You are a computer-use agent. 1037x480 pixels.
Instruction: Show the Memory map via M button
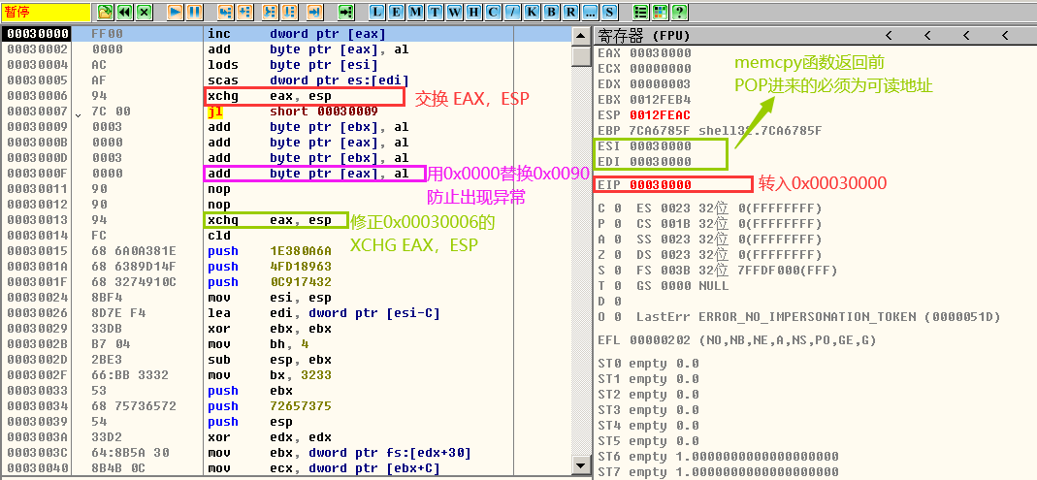tap(415, 13)
